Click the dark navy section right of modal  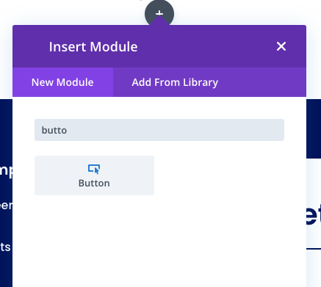coord(314,128)
